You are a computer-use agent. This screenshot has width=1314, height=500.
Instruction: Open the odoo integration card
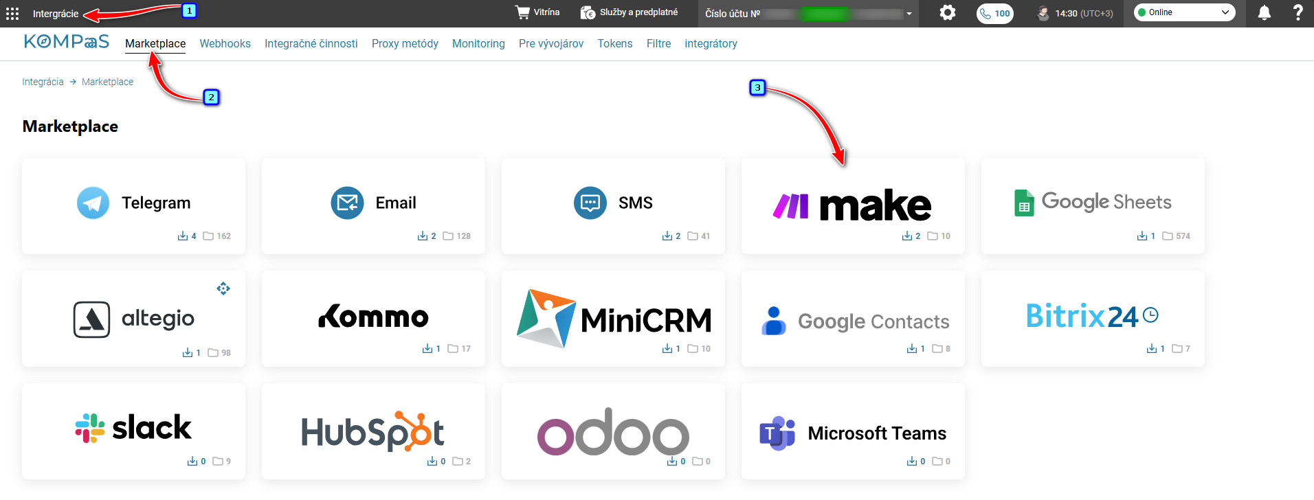pyautogui.click(x=613, y=431)
